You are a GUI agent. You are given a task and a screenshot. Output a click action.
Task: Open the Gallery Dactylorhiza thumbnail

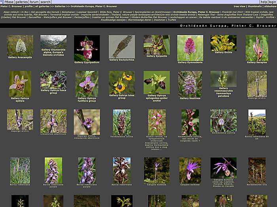click(122, 47)
